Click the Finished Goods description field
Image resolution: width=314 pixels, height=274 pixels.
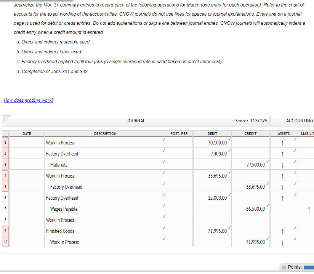point(105,231)
